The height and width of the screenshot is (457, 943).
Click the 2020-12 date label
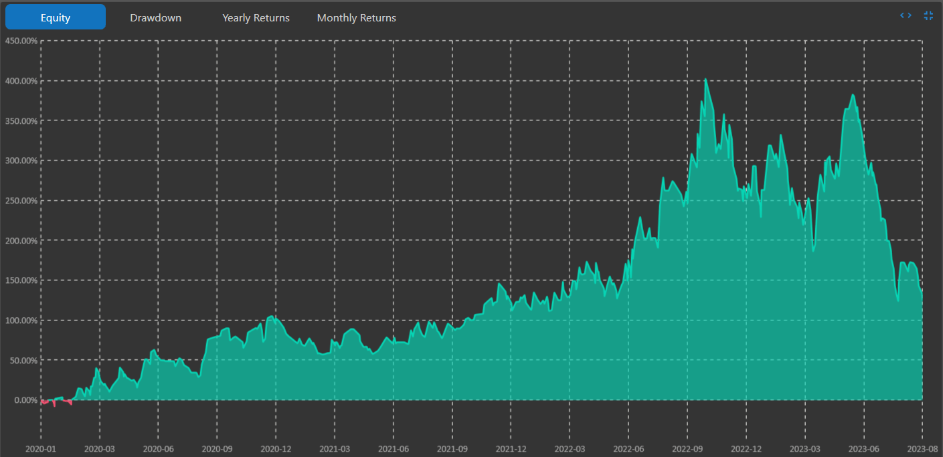[276, 448]
